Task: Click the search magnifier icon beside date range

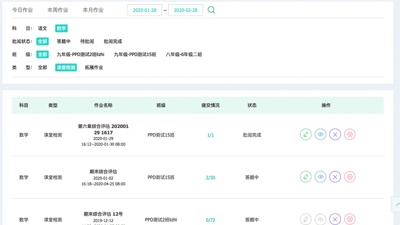Action: [x=211, y=10]
